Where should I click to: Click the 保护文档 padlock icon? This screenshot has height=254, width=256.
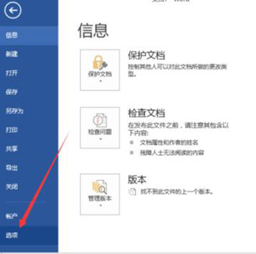coord(100,62)
